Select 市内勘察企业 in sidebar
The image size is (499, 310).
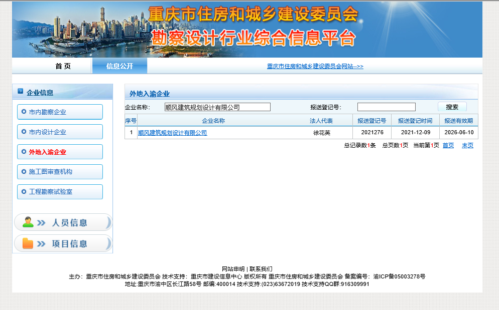coord(60,112)
